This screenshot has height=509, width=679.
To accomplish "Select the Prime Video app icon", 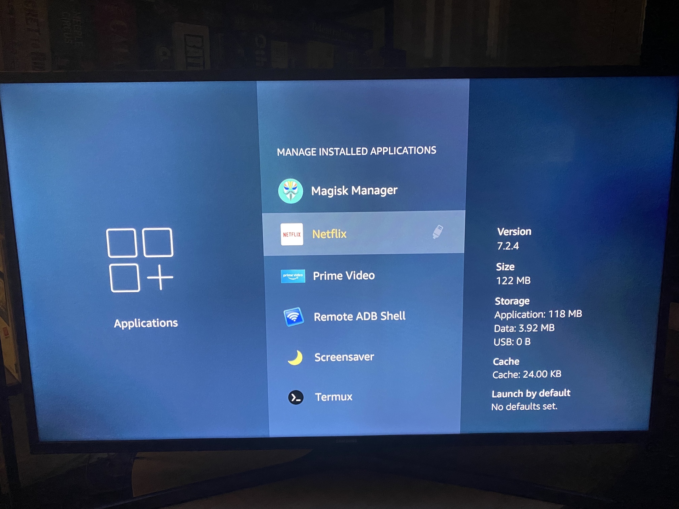I will tap(292, 275).
